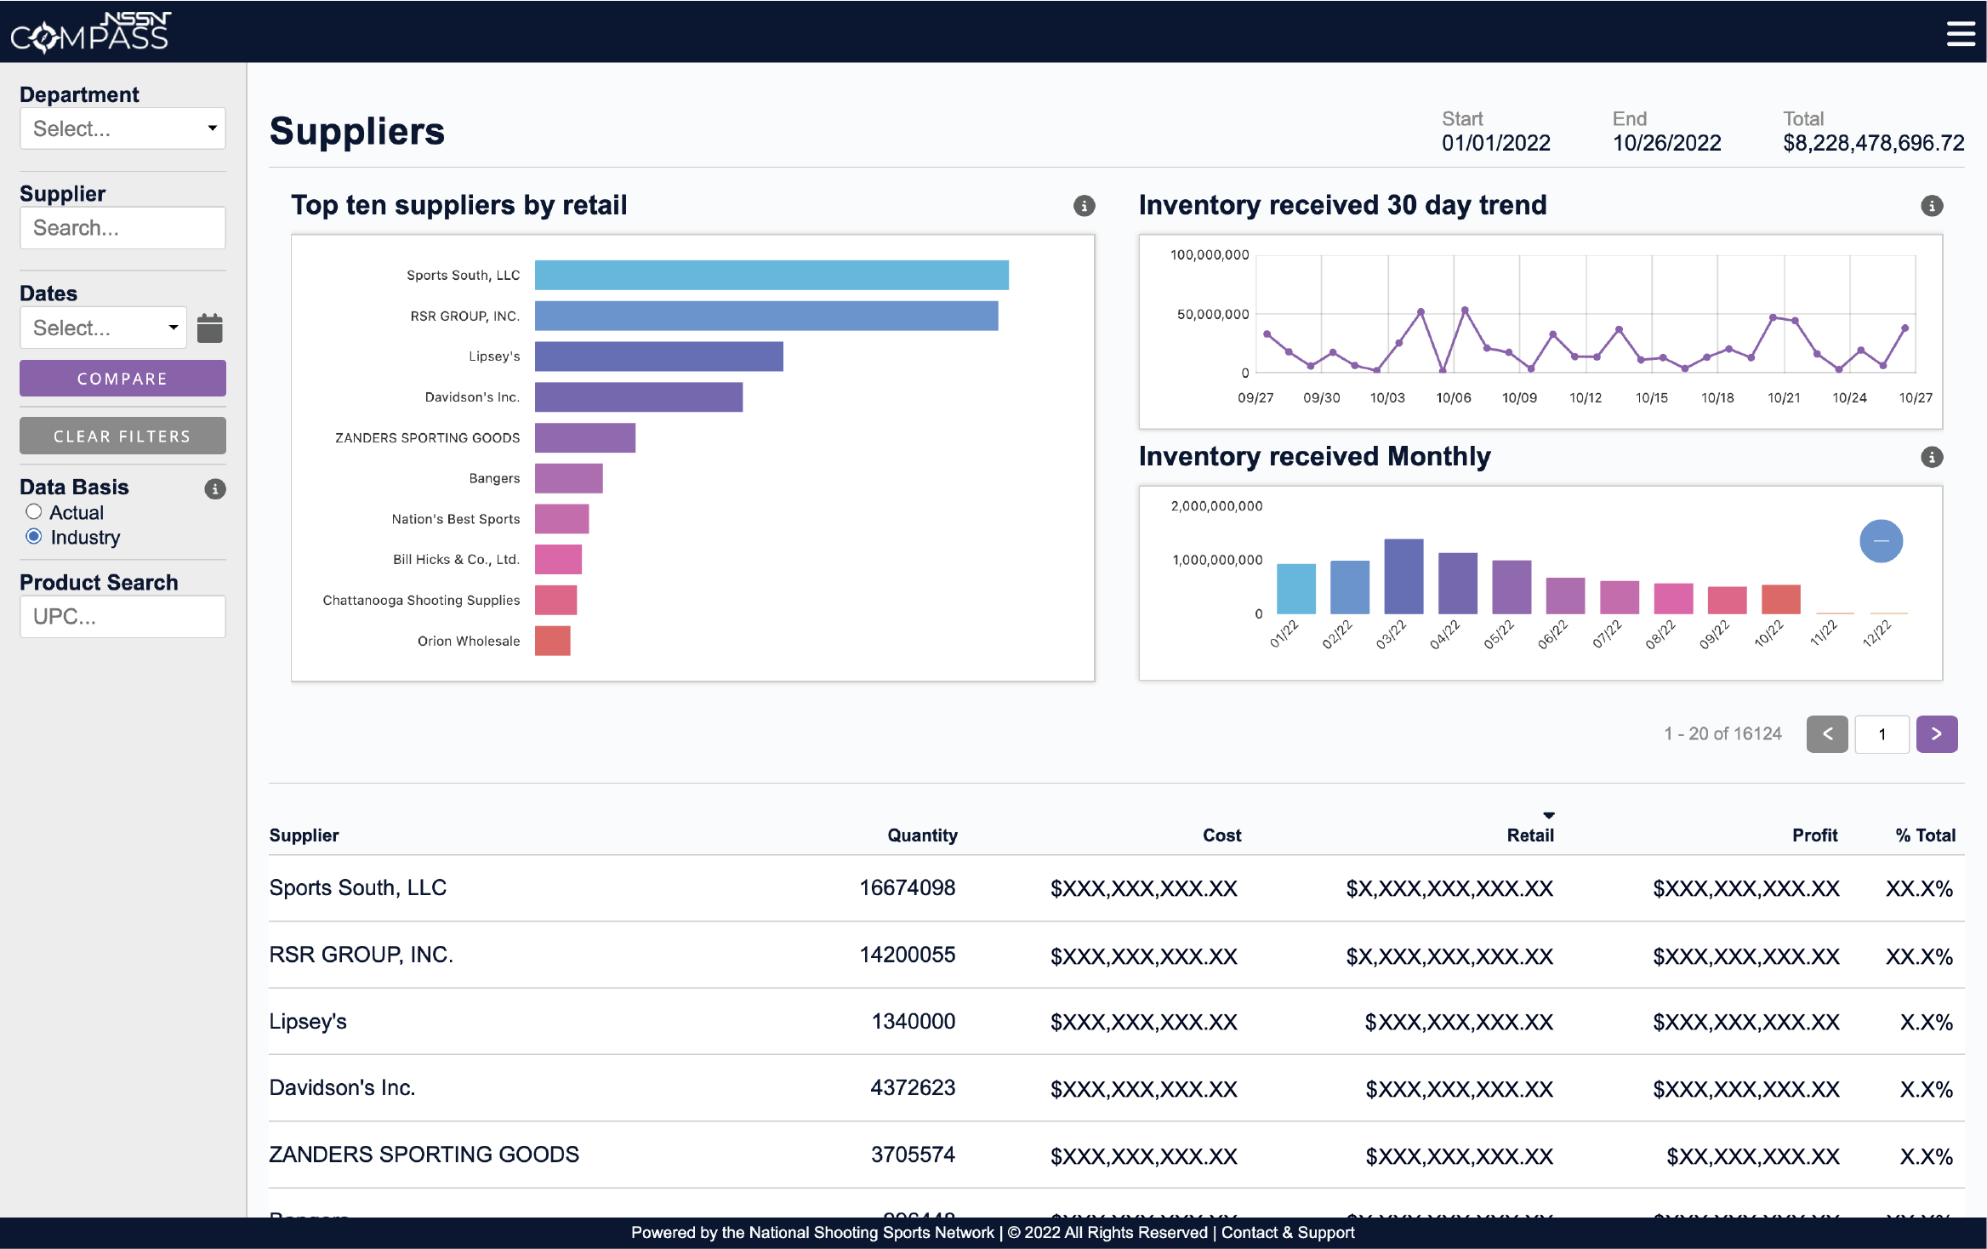Select the Actual data basis option
Image resolution: width=1987 pixels, height=1249 pixels.
(x=34, y=512)
